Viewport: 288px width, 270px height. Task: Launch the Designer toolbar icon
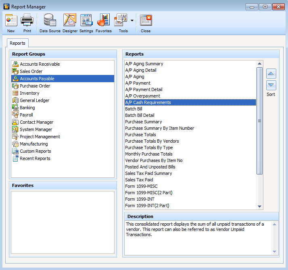click(x=70, y=20)
